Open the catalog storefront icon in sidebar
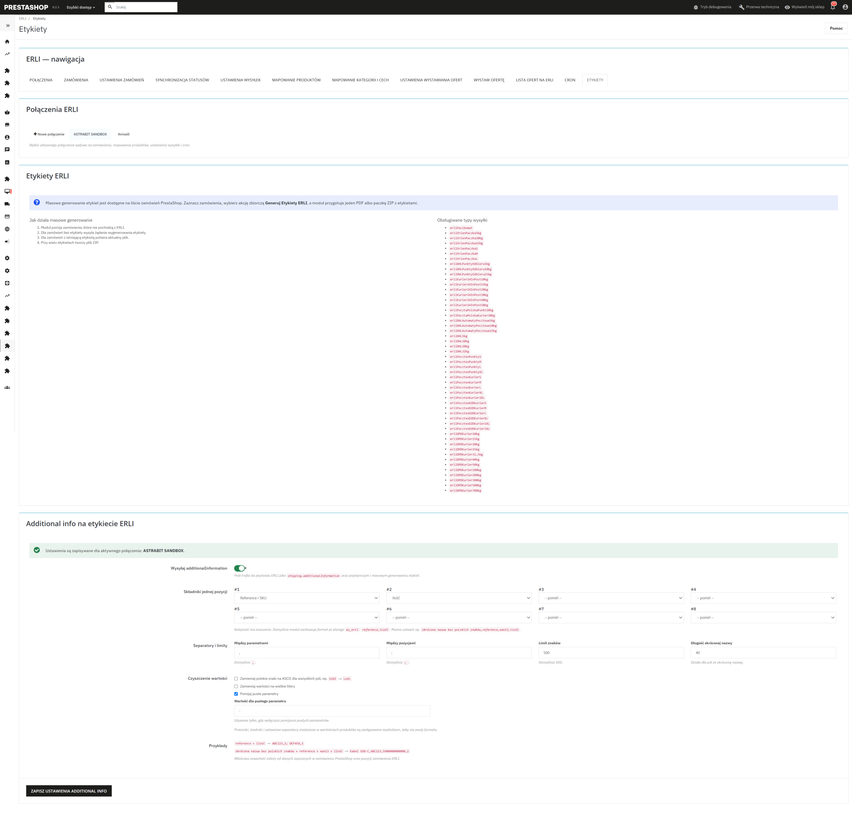This screenshot has height=828, width=852. pyautogui.click(x=7, y=125)
